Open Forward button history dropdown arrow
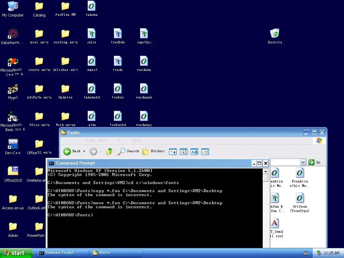Viewport: 344px width, 258px height. (x=101, y=152)
